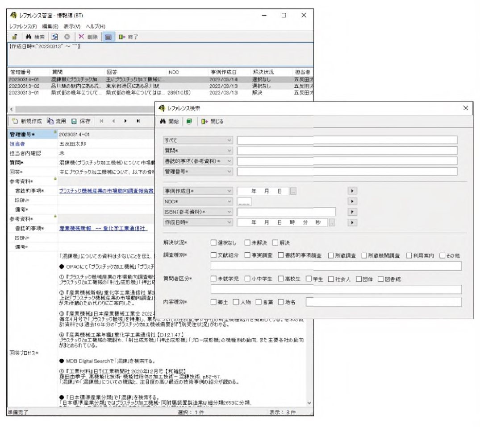Click the 新規作成 button

click(x=27, y=121)
